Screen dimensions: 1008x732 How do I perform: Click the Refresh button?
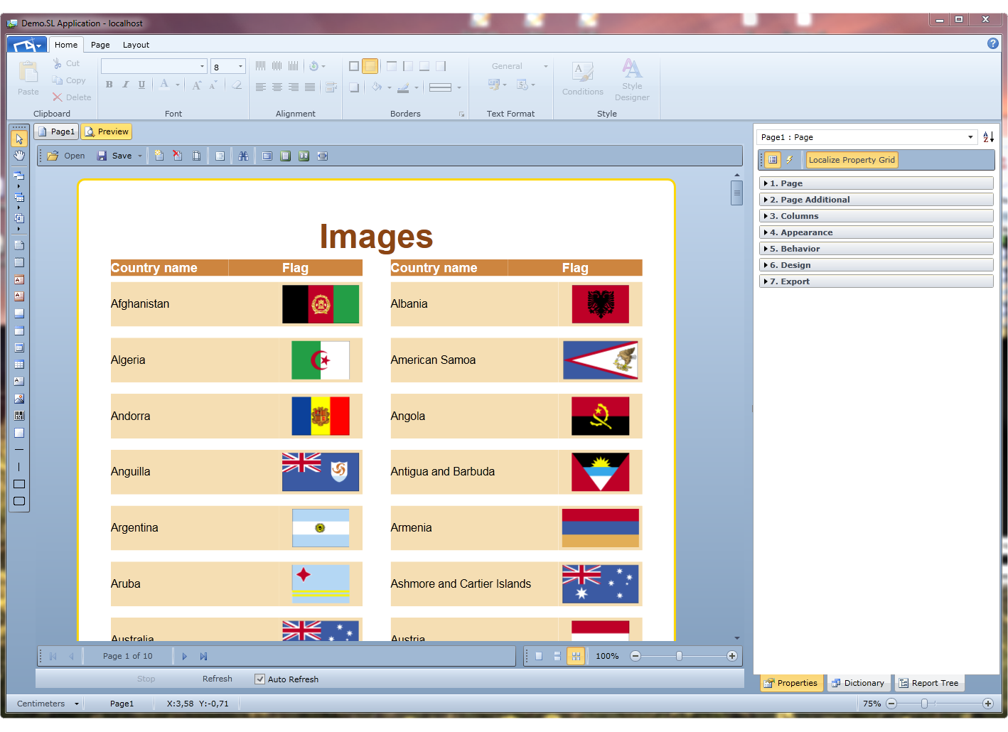pyautogui.click(x=218, y=679)
